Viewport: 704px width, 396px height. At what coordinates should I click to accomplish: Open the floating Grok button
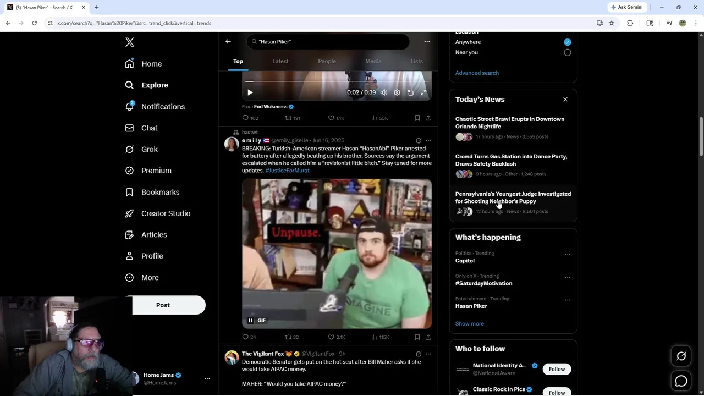tap(681, 356)
